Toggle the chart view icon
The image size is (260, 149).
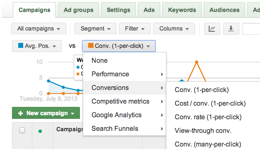pos(212,29)
